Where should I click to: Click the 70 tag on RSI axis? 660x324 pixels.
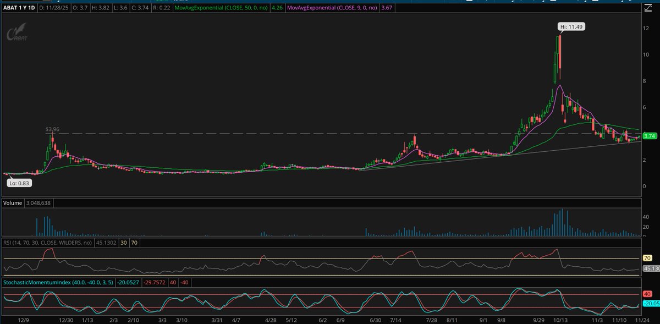pyautogui.click(x=647, y=257)
